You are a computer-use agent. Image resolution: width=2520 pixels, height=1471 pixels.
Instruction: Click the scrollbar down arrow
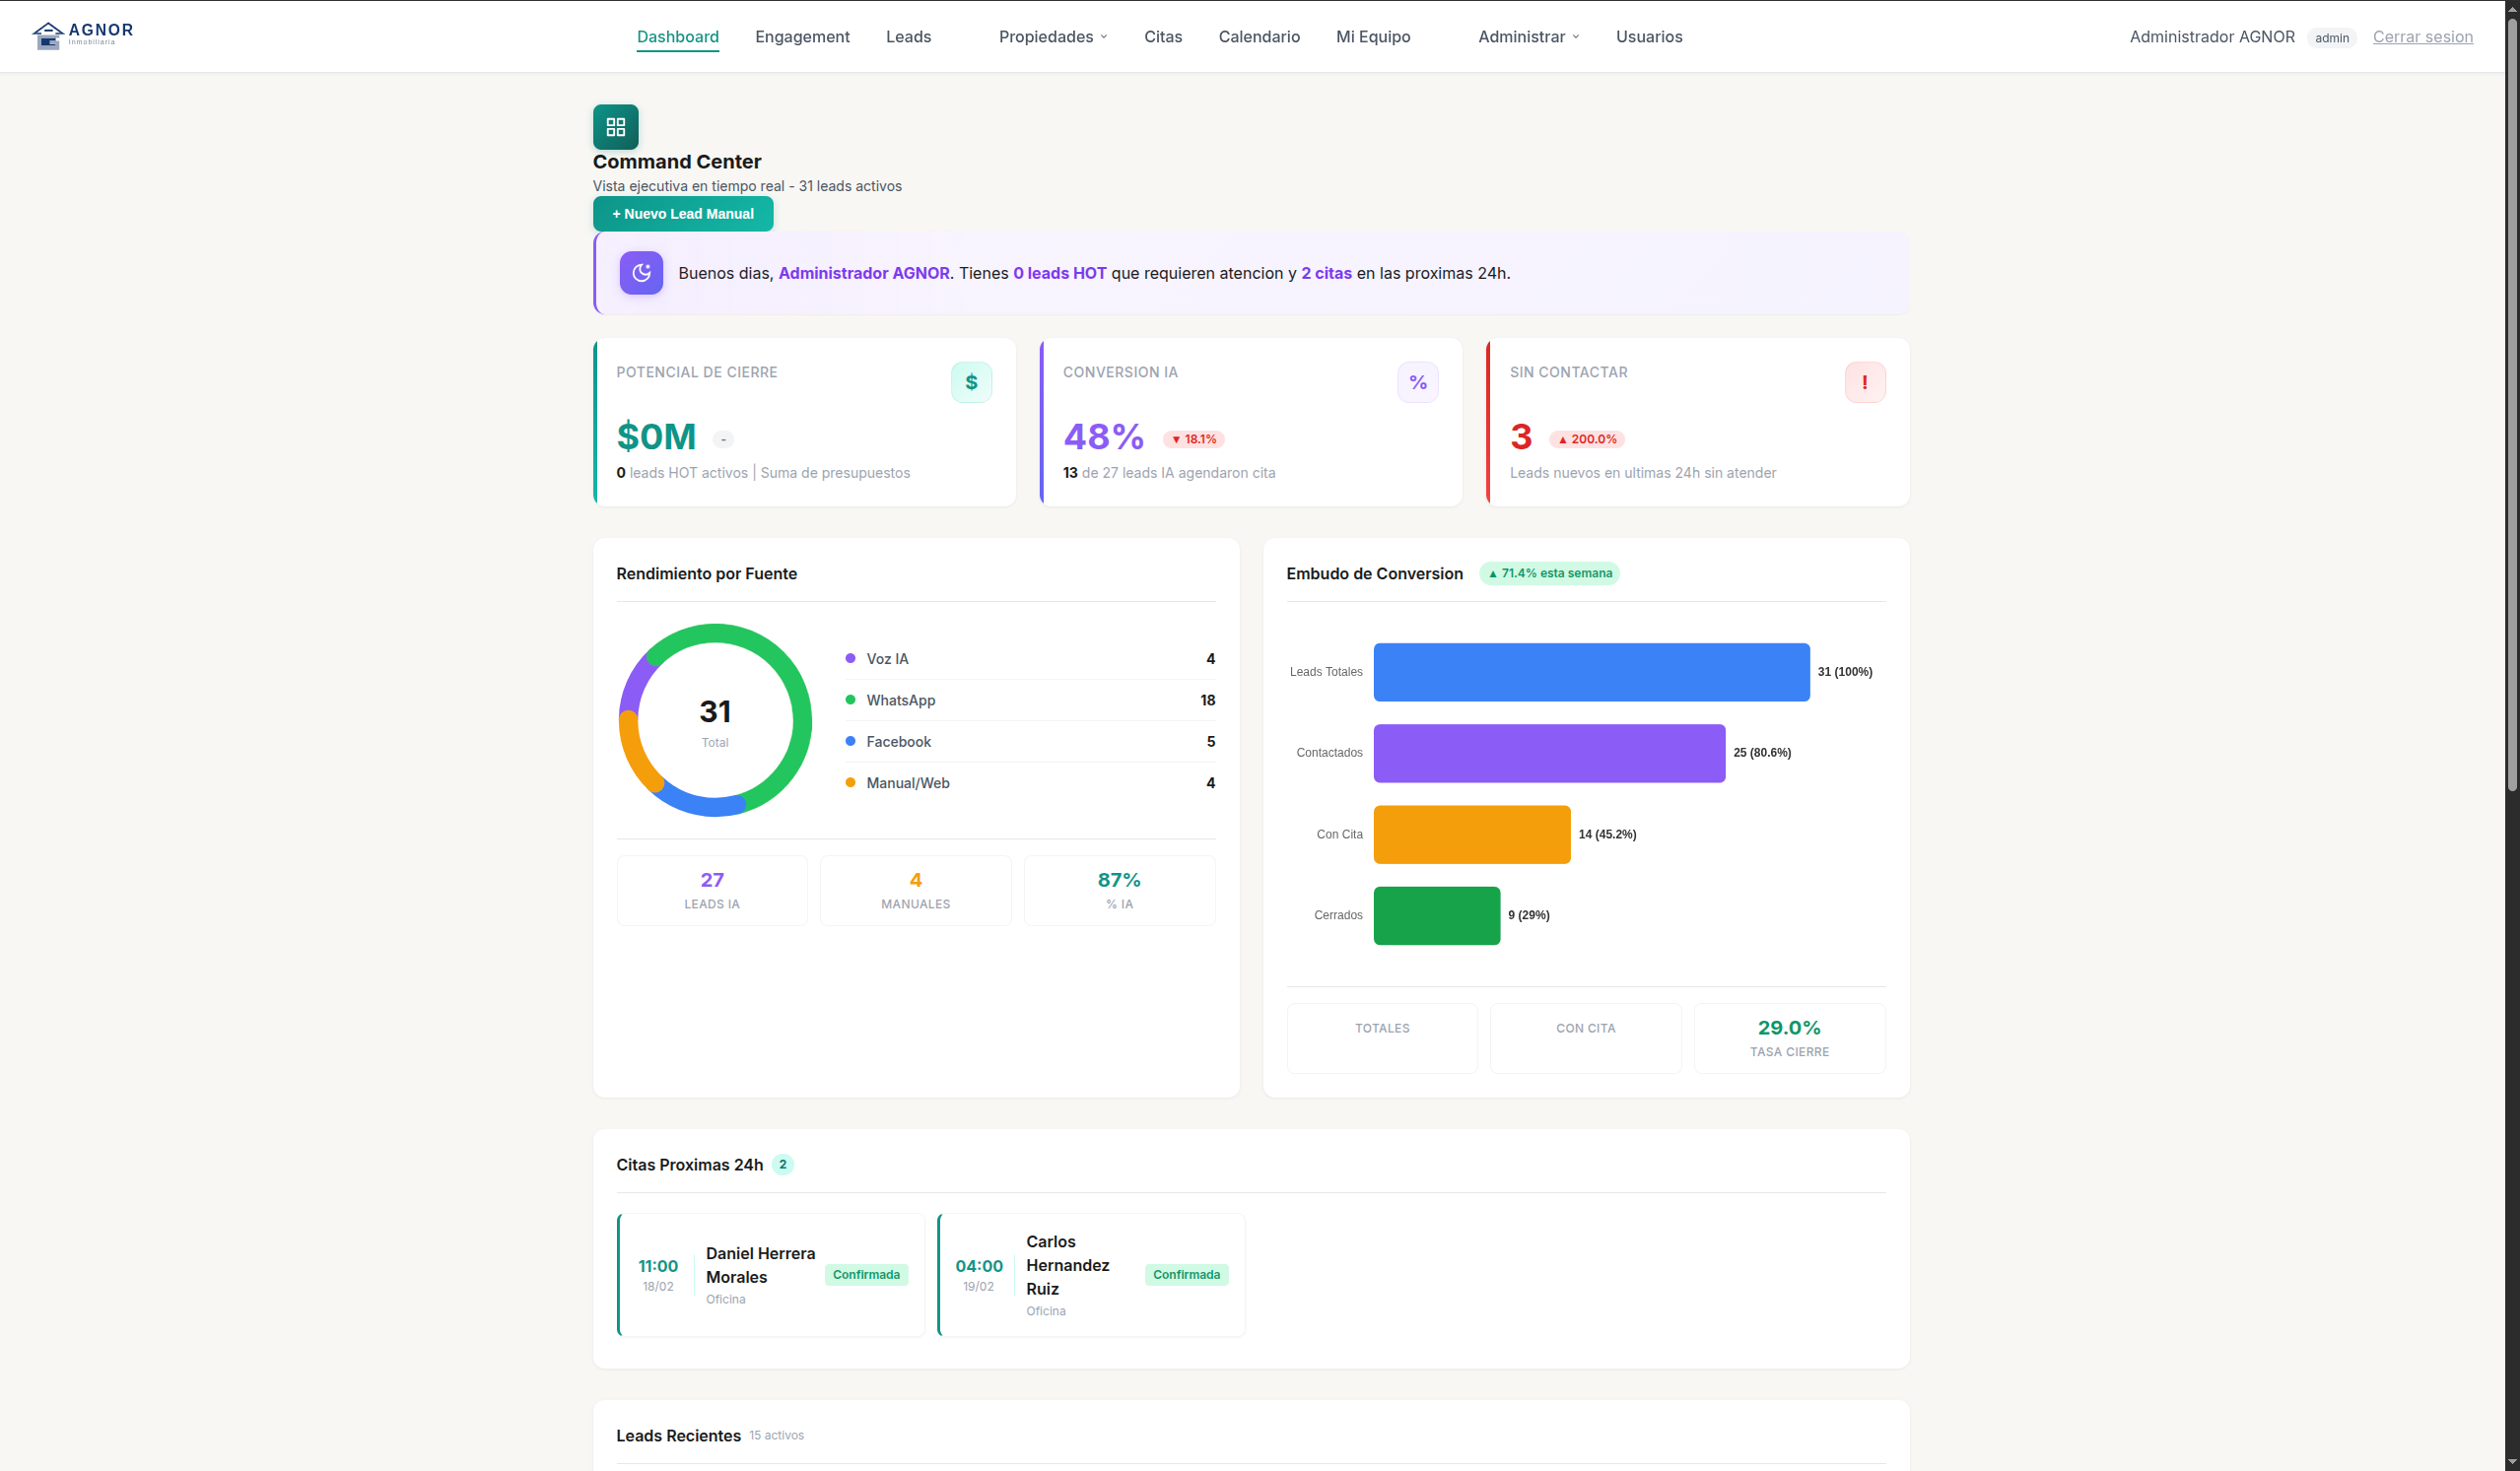tap(2511, 1462)
